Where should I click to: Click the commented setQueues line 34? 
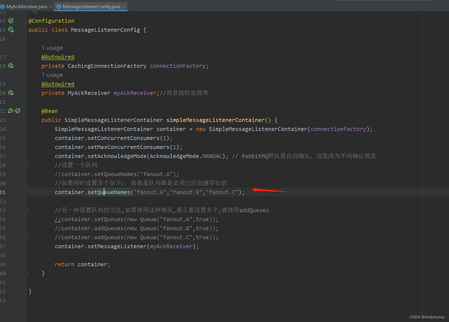coord(137,219)
